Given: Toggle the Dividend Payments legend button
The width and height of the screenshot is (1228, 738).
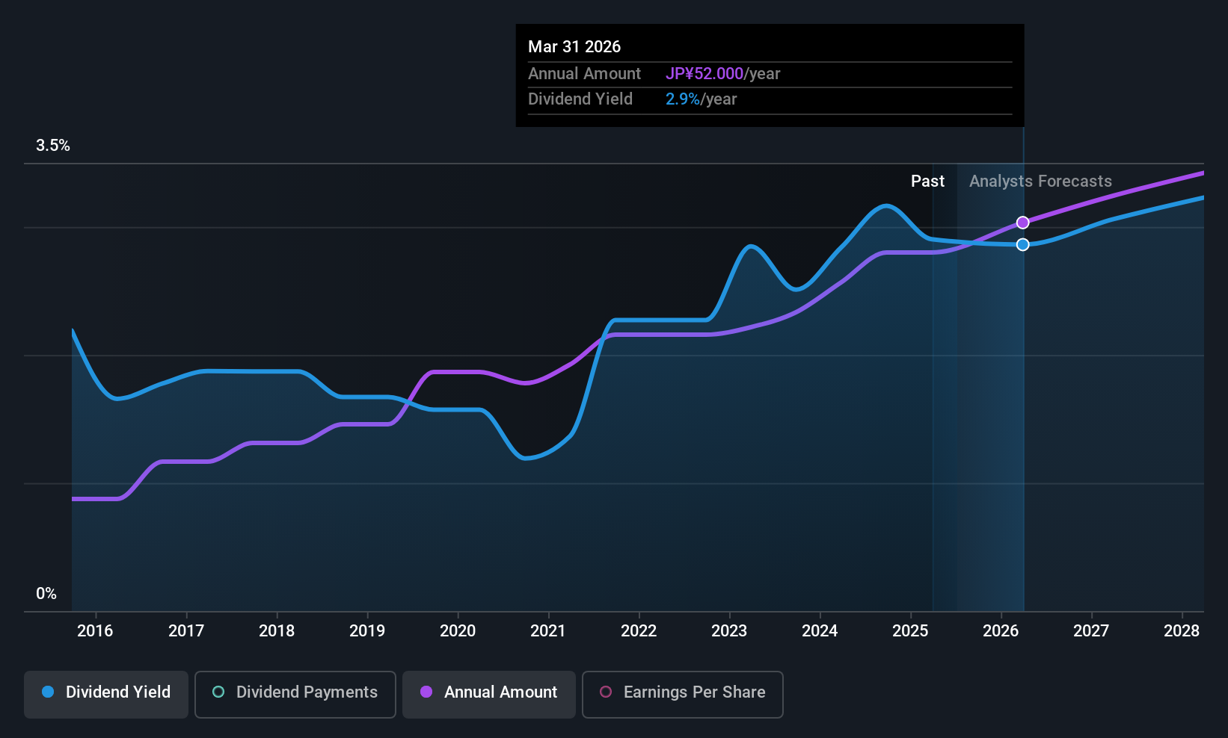Looking at the screenshot, I should pos(295,695).
